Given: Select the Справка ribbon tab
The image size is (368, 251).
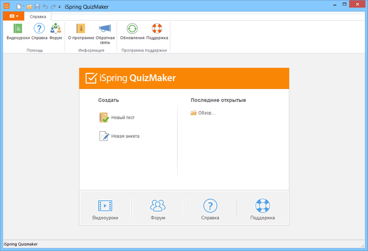Looking at the screenshot, I should click(38, 17).
